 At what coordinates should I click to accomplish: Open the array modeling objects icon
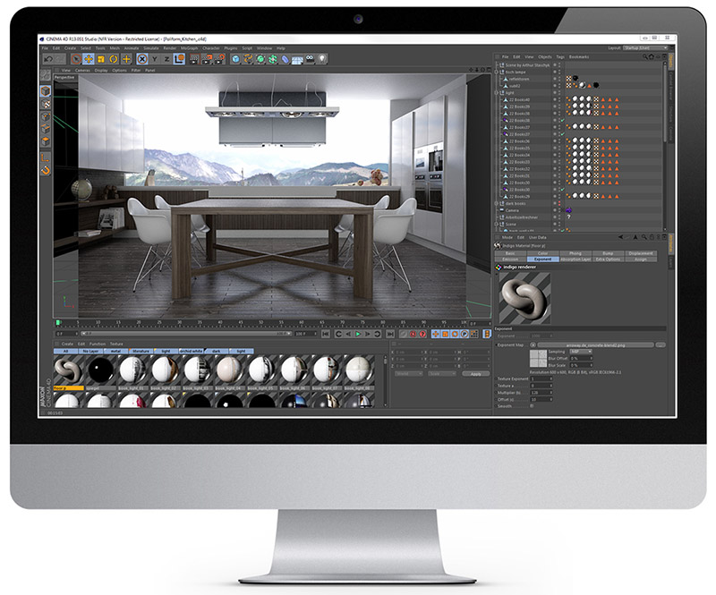273,59
